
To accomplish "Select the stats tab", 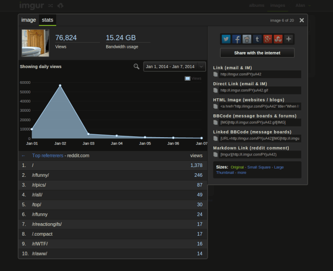I will click(x=47, y=20).
